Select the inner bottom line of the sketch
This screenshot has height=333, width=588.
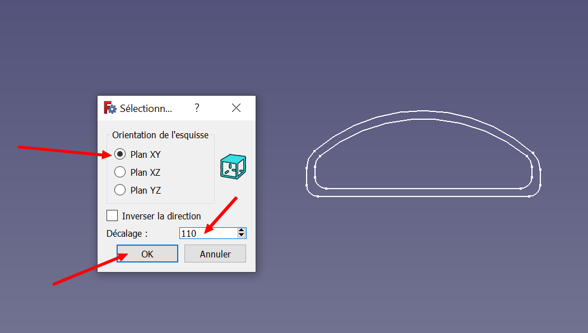[423, 189]
